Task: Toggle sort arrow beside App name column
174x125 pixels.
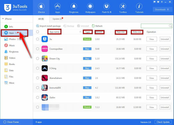Action: (80, 32)
